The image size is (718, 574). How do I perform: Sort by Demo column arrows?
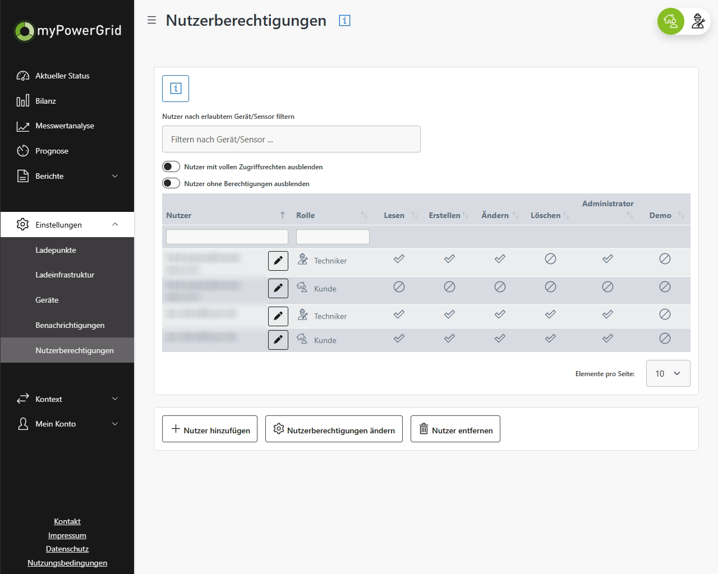click(x=681, y=215)
